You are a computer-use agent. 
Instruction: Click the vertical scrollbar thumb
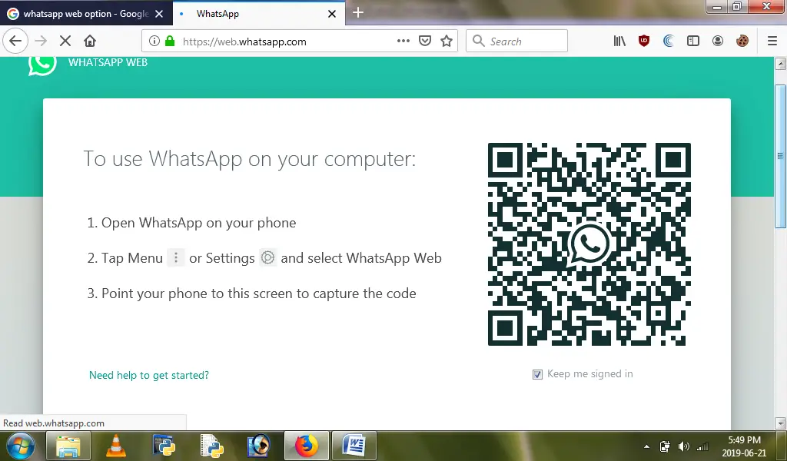pyautogui.click(x=781, y=155)
